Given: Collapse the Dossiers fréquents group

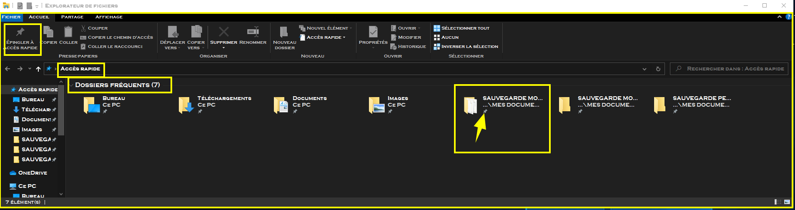Looking at the screenshot, I should point(71,85).
